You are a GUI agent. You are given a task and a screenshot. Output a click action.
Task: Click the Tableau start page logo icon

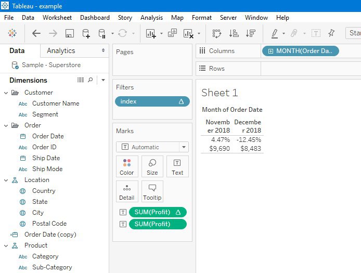click(x=12, y=33)
